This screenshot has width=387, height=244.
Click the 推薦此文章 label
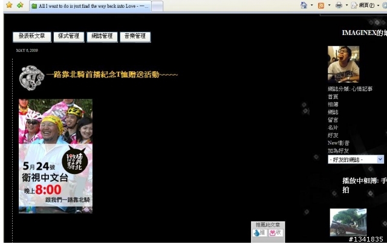click(268, 225)
